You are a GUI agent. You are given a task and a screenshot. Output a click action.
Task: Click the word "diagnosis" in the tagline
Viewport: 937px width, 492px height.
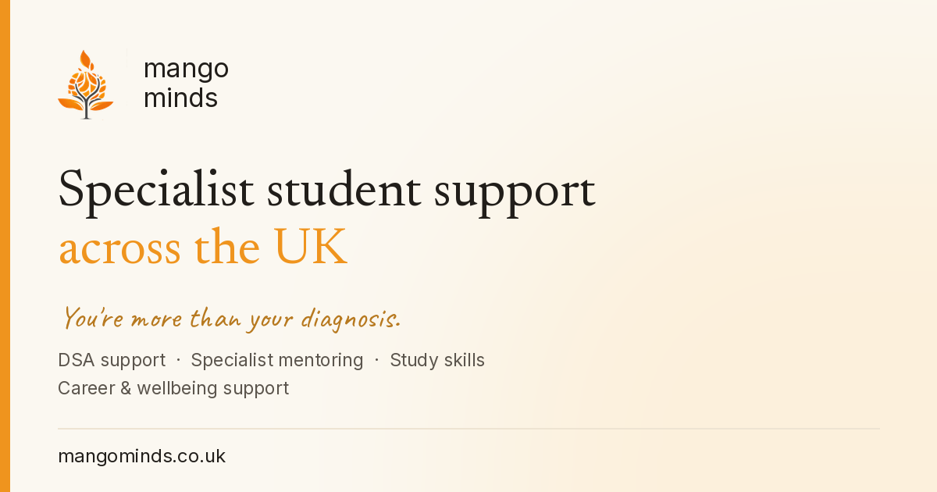(351, 319)
